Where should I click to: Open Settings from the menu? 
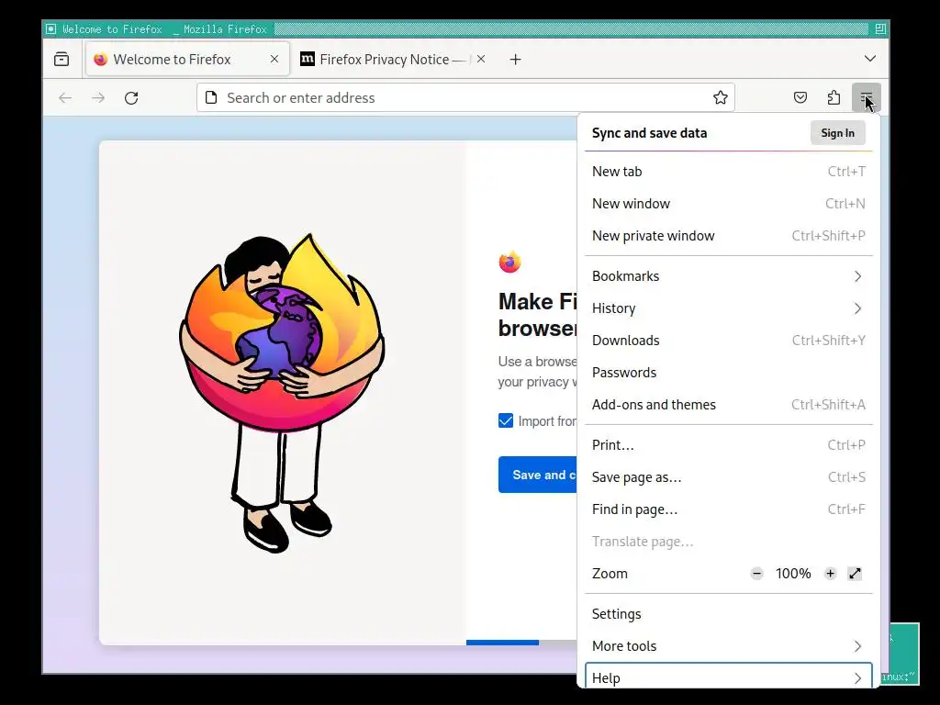[728, 614]
